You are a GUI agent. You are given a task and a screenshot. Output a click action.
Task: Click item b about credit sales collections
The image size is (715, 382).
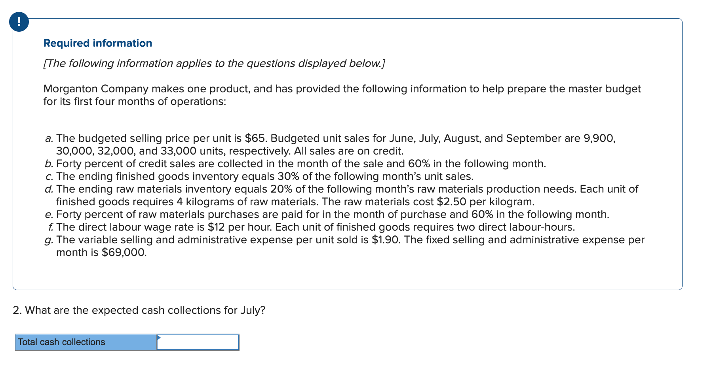301,164
